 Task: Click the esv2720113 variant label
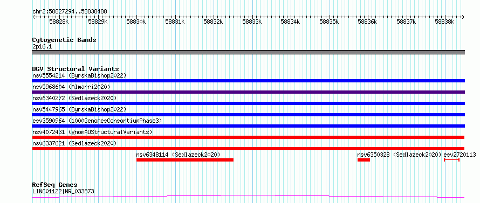pyautogui.click(x=460, y=155)
